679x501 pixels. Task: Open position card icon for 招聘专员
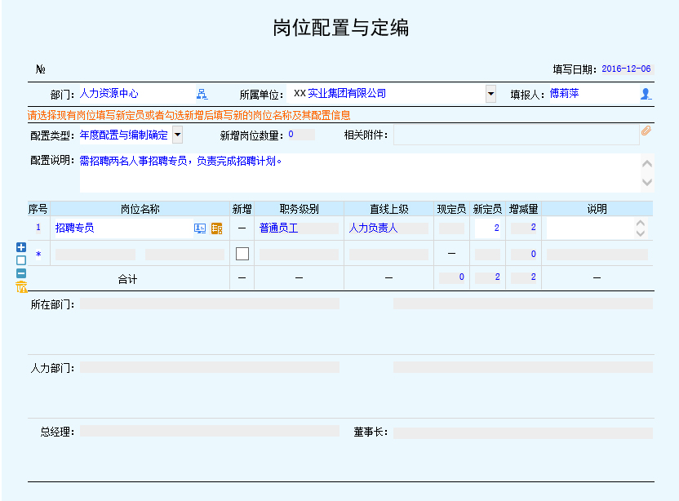(x=200, y=228)
